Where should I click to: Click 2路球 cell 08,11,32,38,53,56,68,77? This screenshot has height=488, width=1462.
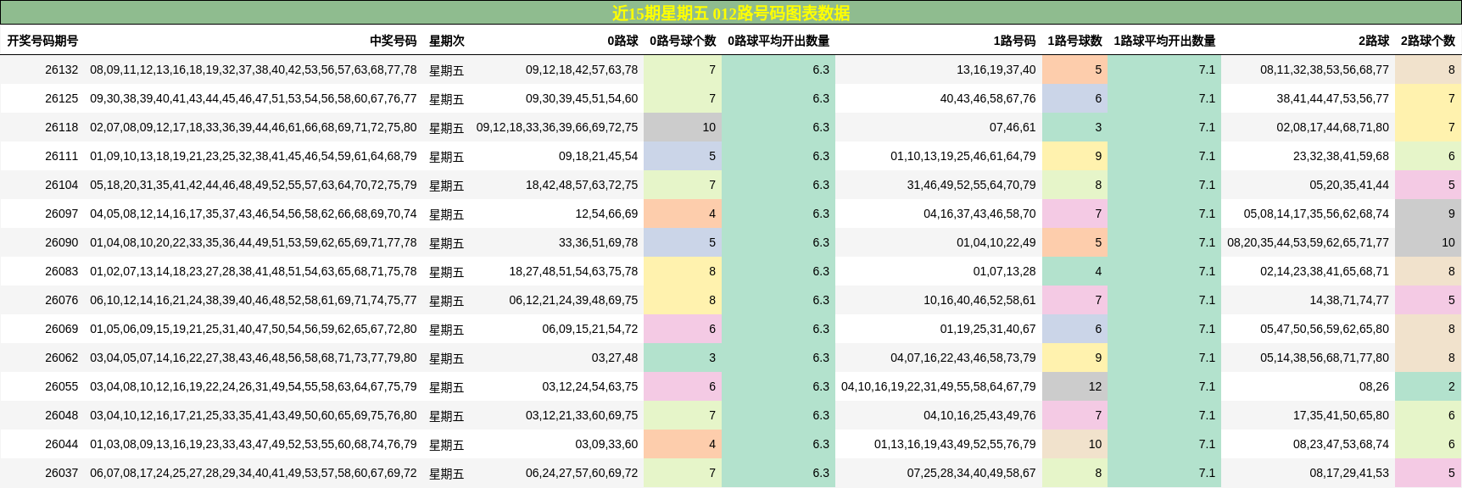[1325, 69]
